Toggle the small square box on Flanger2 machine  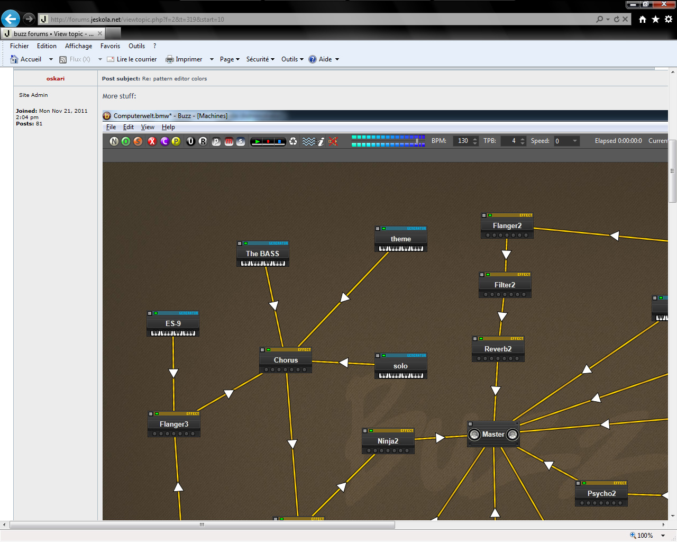click(x=484, y=215)
